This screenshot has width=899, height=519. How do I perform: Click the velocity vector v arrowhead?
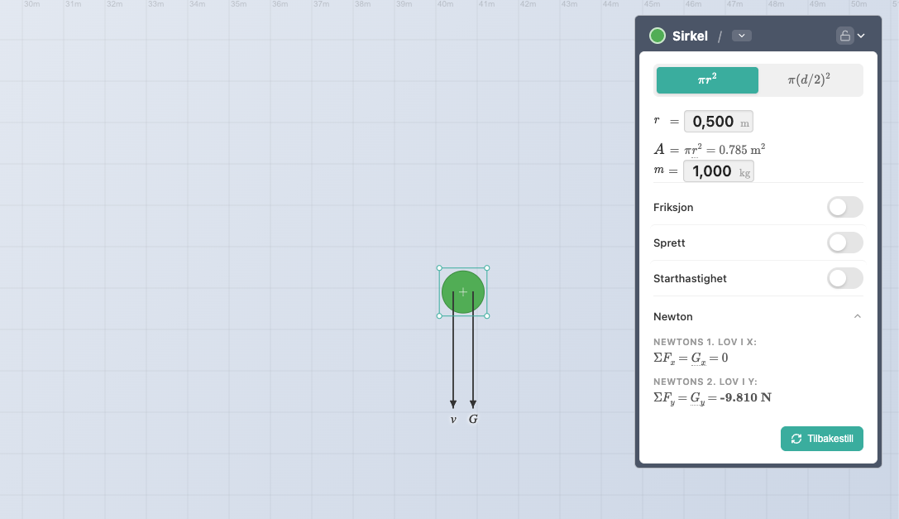(x=453, y=404)
